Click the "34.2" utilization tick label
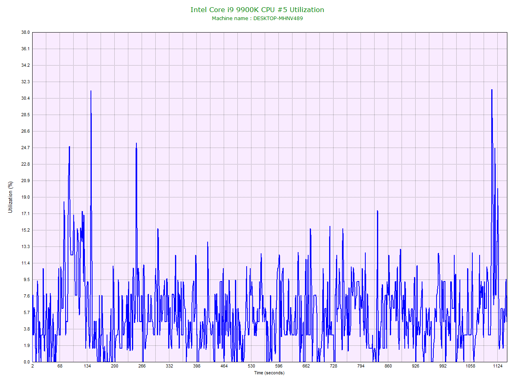 click(26, 66)
